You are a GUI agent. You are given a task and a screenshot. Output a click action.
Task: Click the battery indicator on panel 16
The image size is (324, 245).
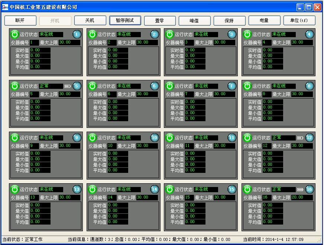tap(300, 190)
